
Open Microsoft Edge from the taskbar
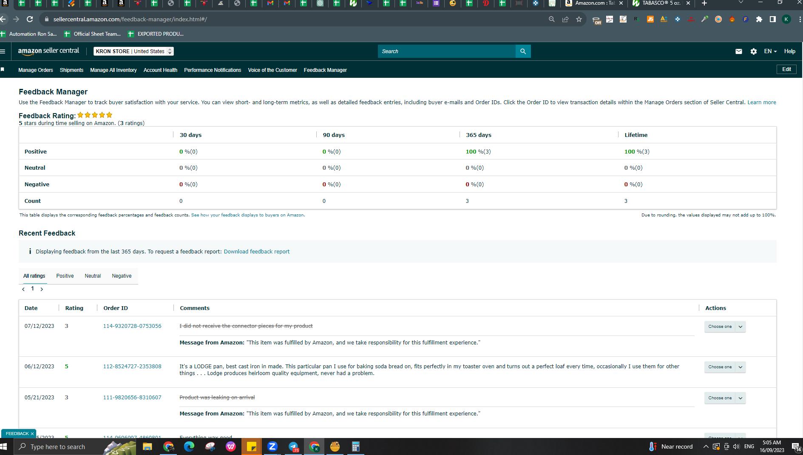pyautogui.click(x=189, y=446)
